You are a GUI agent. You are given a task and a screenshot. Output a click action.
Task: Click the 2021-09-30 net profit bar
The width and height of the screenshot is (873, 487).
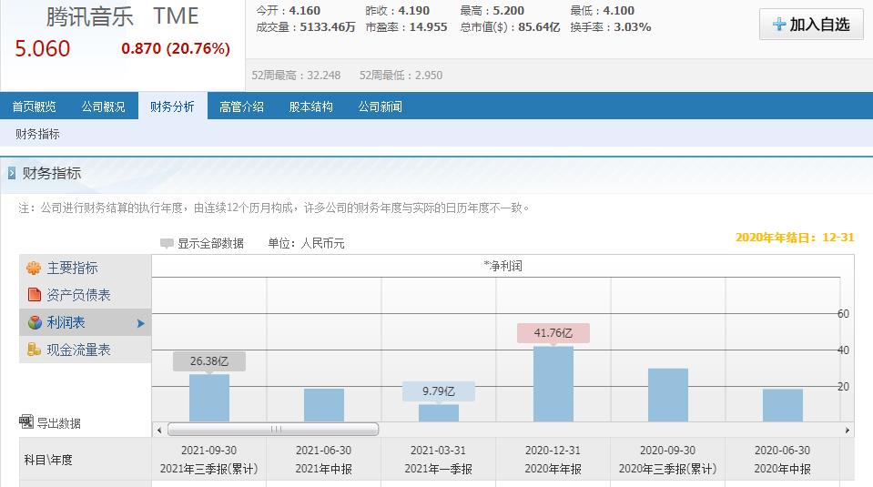coord(209,398)
